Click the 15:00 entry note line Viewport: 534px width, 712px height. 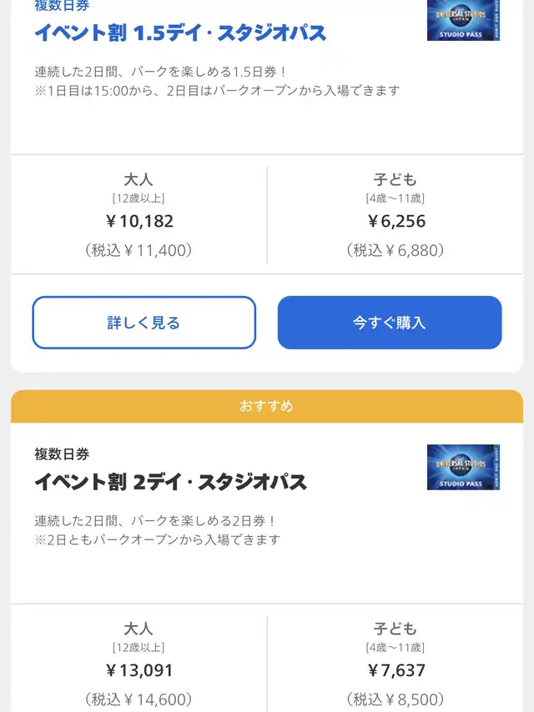coord(217,91)
